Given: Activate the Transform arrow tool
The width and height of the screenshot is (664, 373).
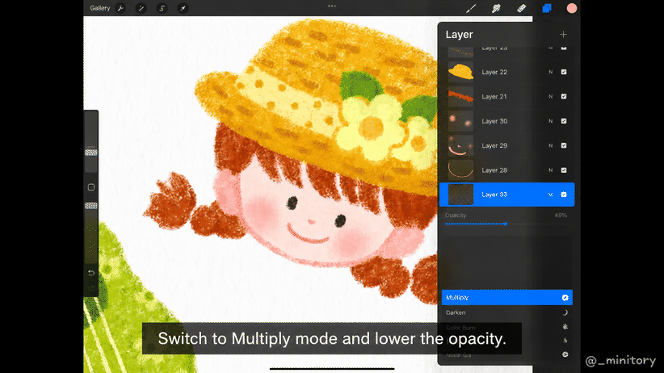Looking at the screenshot, I should 183,8.
